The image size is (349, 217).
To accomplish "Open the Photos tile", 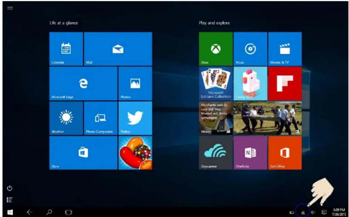I will click(x=135, y=84).
